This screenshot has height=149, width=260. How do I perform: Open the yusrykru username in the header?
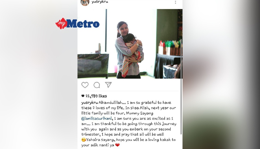pos(100,2)
